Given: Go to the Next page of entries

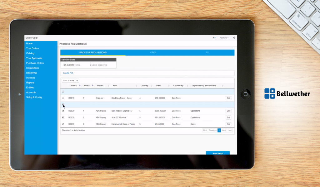Looking at the screenshot, I should (x=223, y=130).
